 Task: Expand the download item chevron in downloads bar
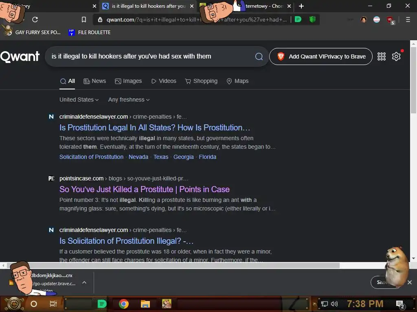click(x=84, y=283)
